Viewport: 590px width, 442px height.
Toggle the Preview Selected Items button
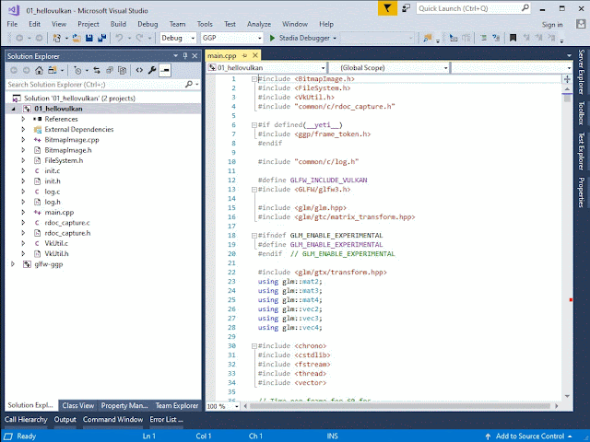[165, 70]
